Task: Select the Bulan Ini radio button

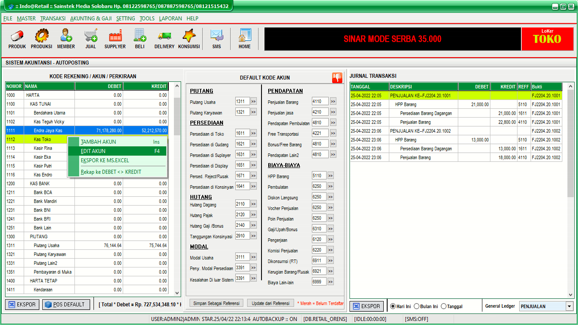Action: click(x=417, y=306)
